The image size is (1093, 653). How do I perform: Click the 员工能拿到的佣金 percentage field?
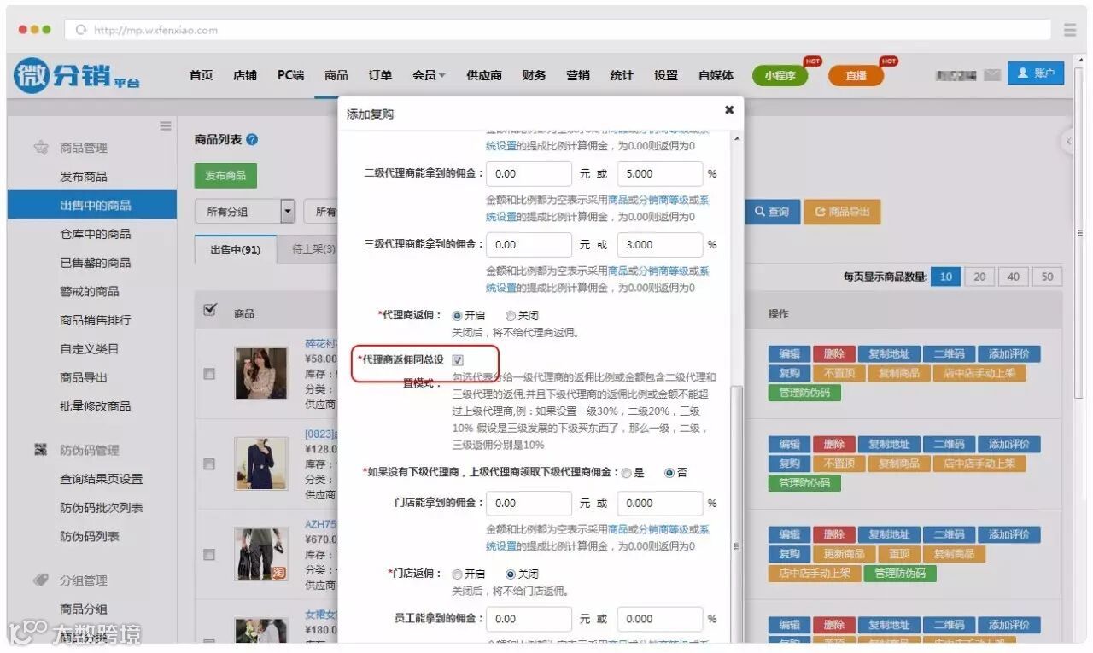point(660,619)
